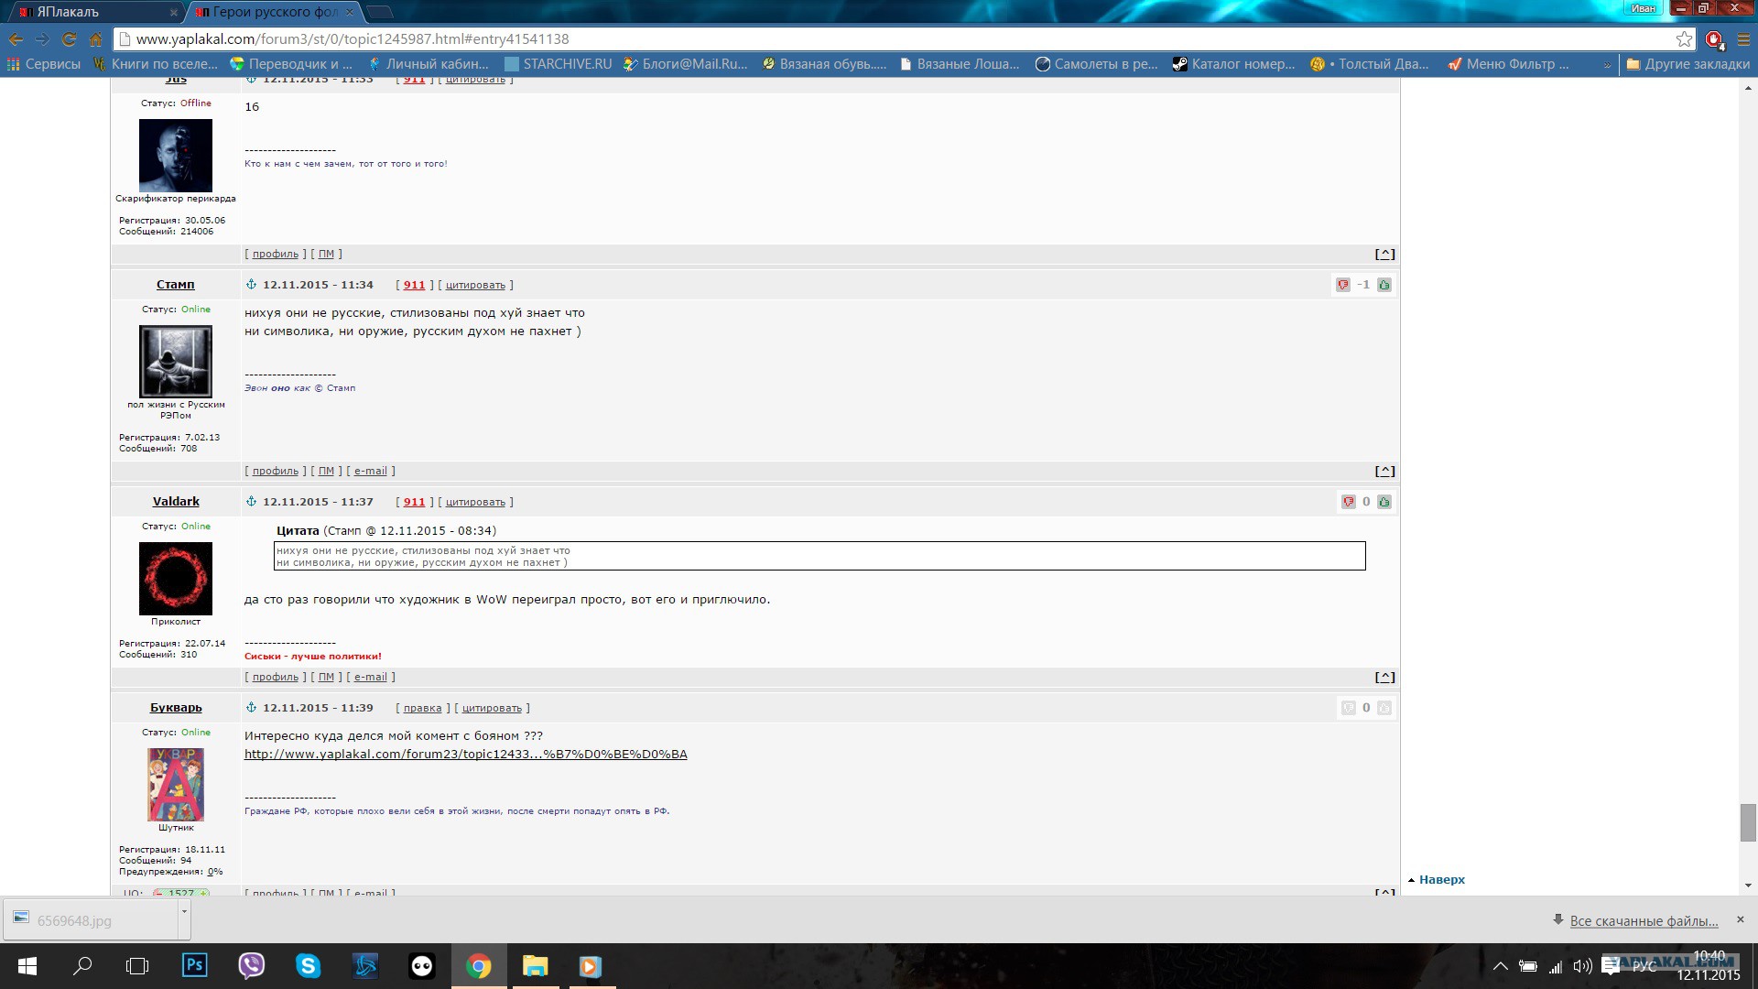
Task: Click the page vertical scrollbar thumb
Action: (1749, 822)
